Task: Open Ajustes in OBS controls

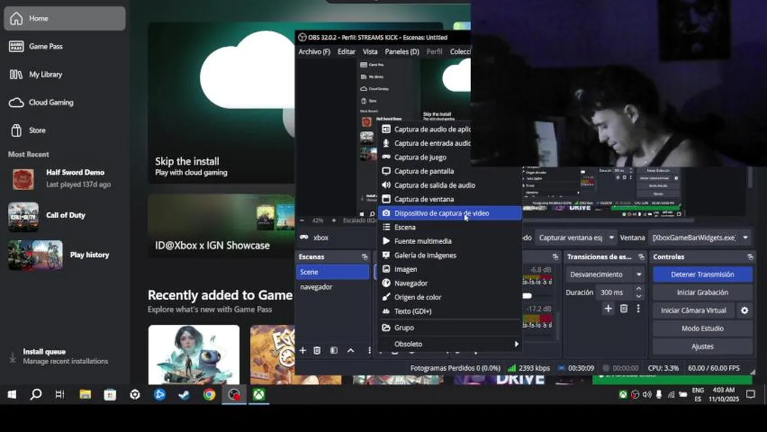Action: point(702,346)
